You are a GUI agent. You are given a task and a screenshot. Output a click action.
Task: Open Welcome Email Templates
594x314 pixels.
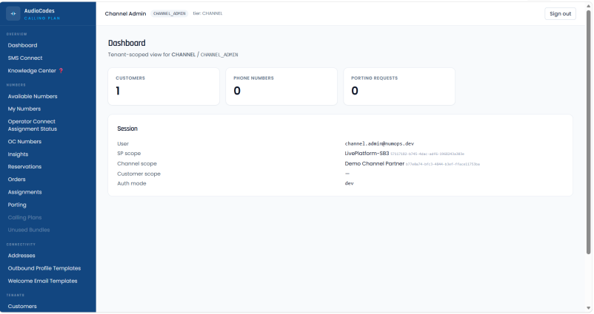(42, 281)
